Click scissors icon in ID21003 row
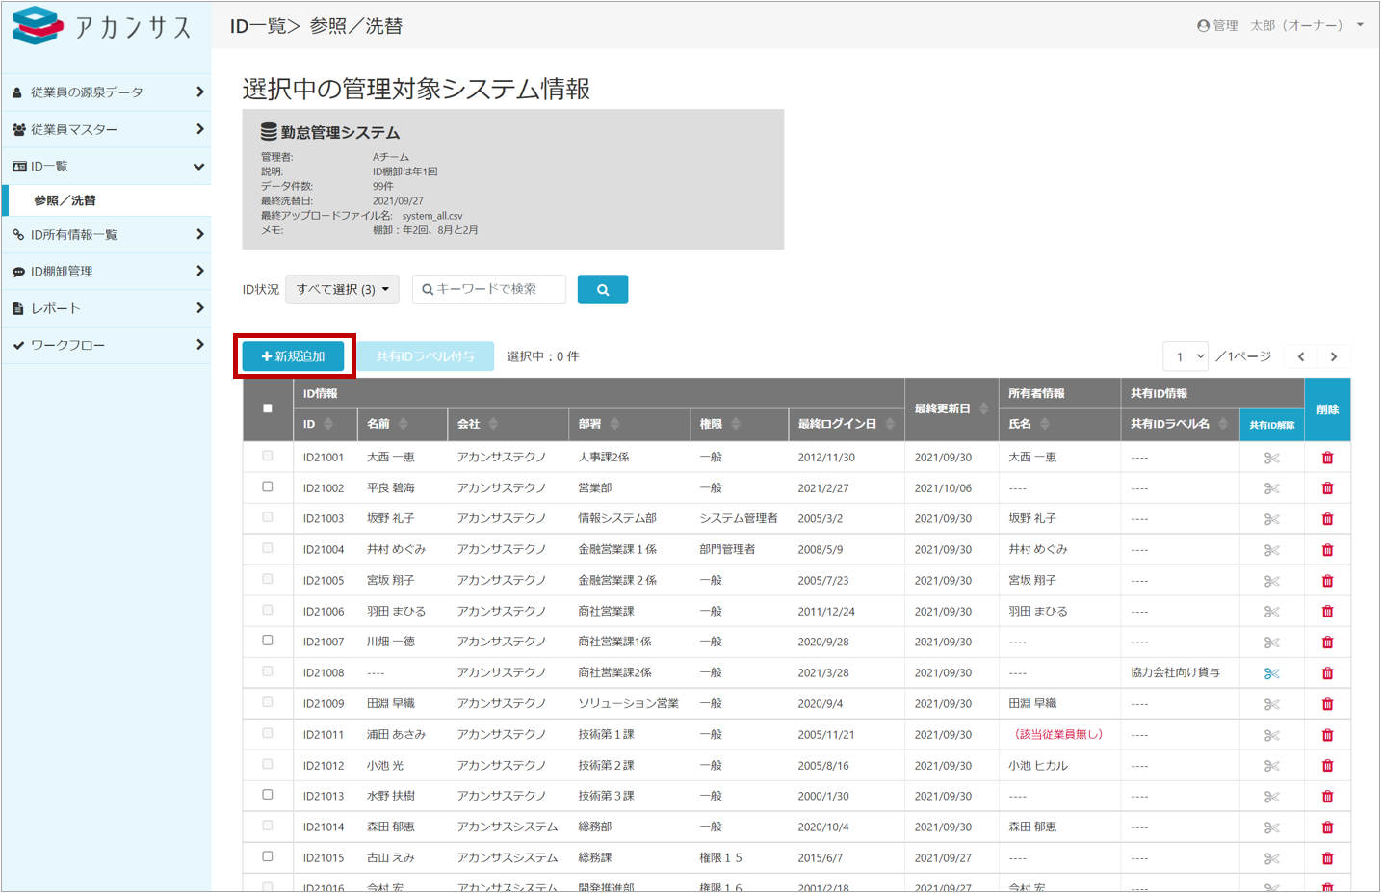This screenshot has height=893, width=1381. 1271,519
